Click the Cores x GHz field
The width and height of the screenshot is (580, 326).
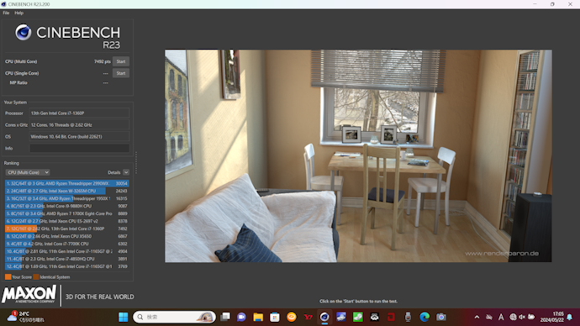pyautogui.click(x=79, y=125)
